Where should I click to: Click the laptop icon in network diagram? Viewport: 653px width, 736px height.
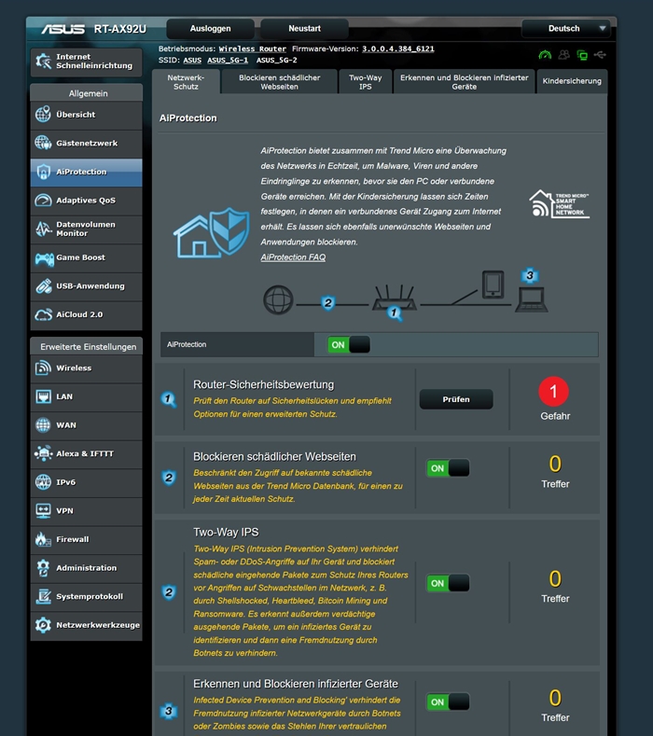click(532, 299)
